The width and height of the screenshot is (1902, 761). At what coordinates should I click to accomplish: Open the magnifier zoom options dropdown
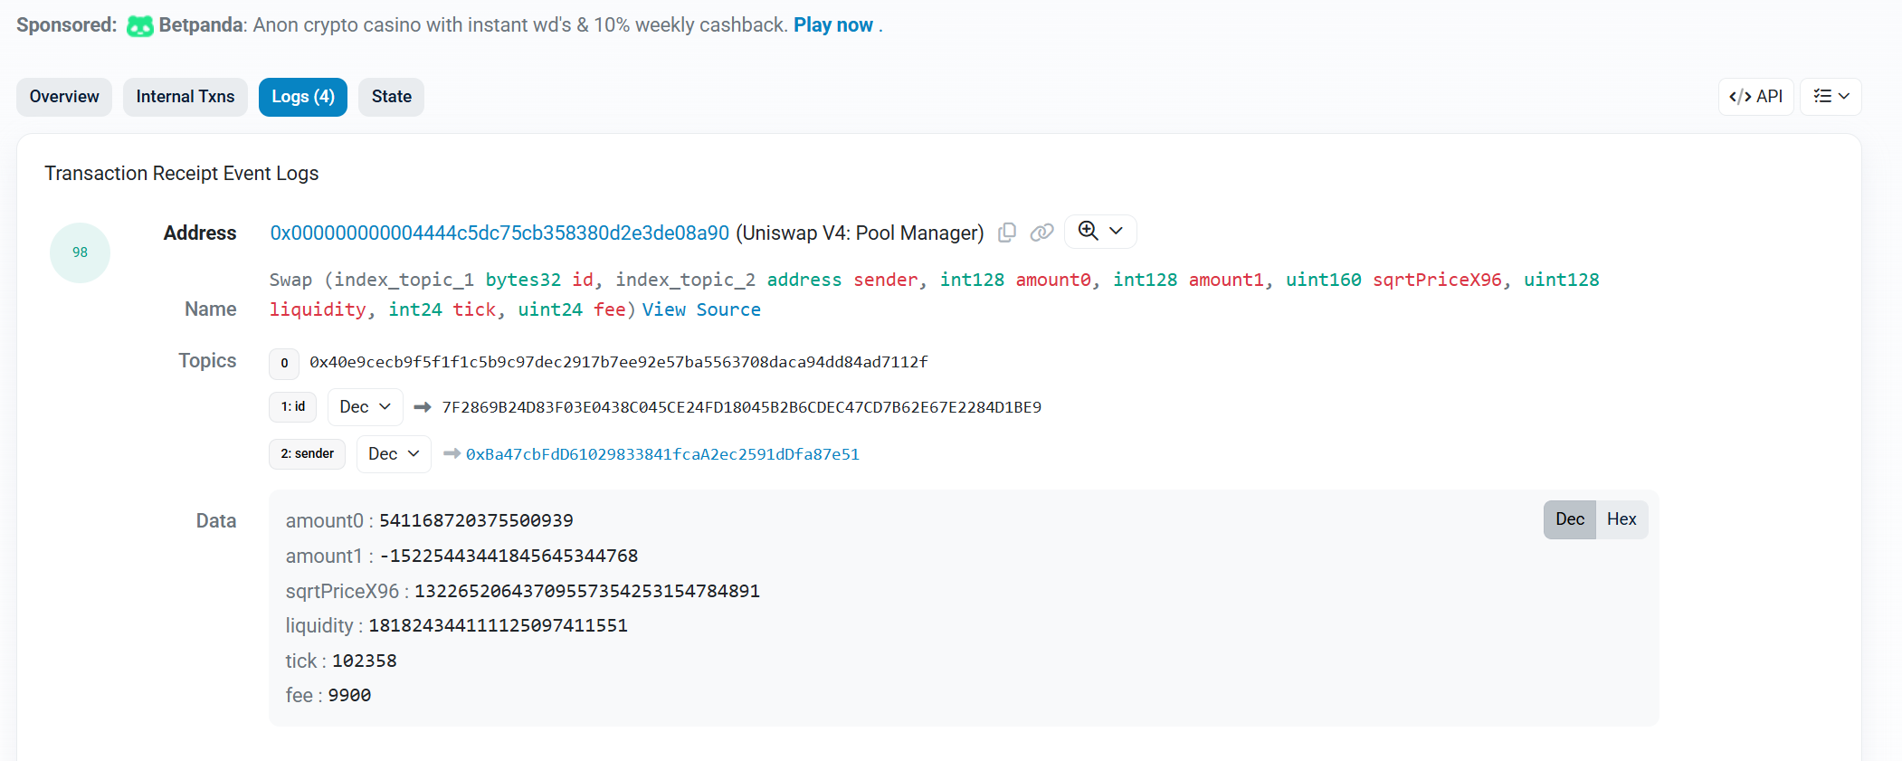tap(1100, 232)
